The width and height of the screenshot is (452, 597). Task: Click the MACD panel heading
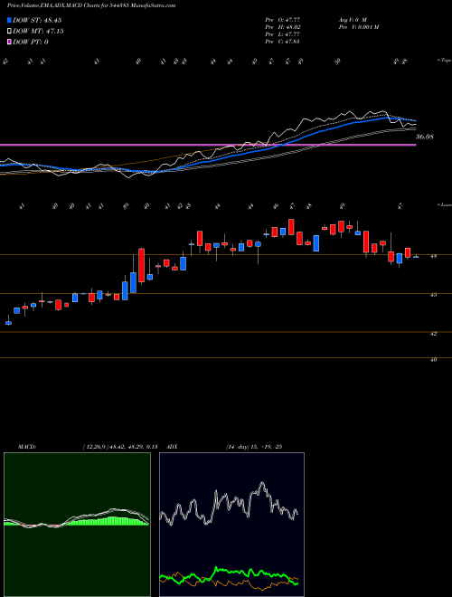click(27, 447)
